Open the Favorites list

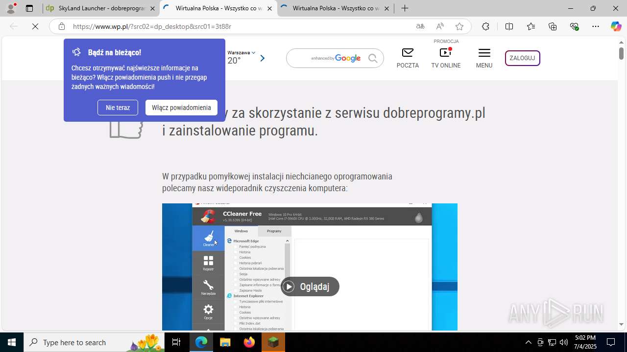pyautogui.click(x=531, y=26)
